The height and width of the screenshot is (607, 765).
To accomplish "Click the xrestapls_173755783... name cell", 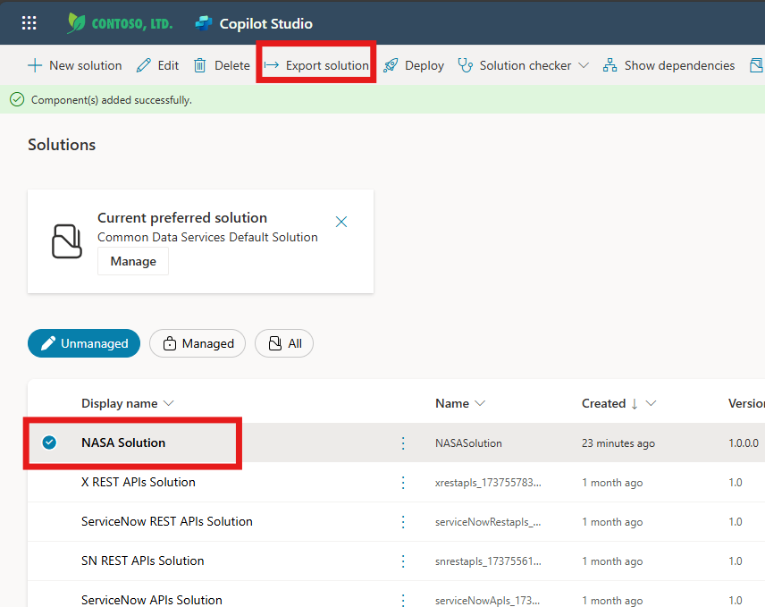I will (x=488, y=483).
